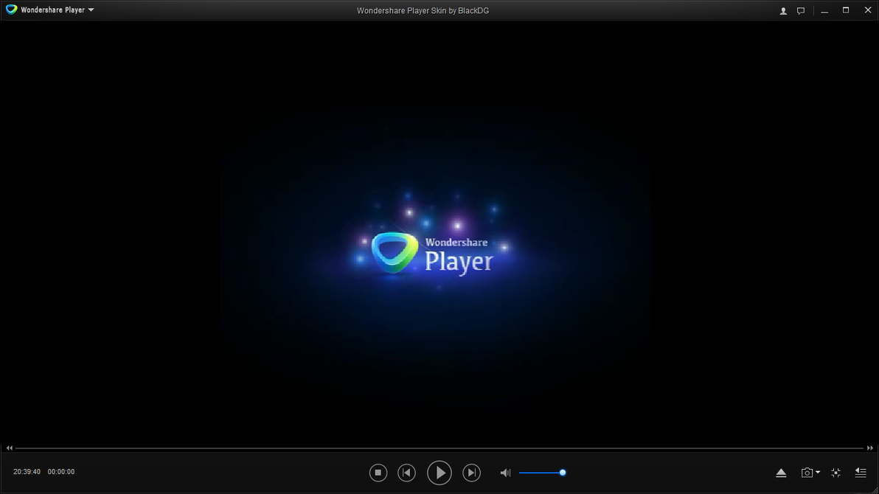Click the total duration 20:39:40
This screenshot has height=494, width=879.
tap(27, 472)
